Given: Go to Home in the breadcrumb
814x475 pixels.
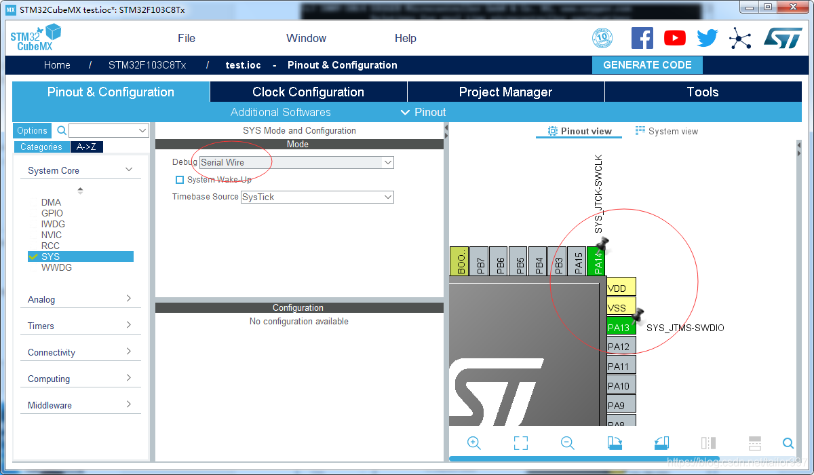Looking at the screenshot, I should (57, 65).
